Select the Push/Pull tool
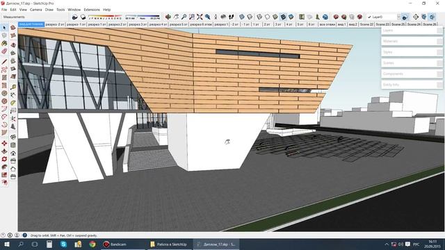Viewport: 445px width, 250px height. tap(4, 151)
